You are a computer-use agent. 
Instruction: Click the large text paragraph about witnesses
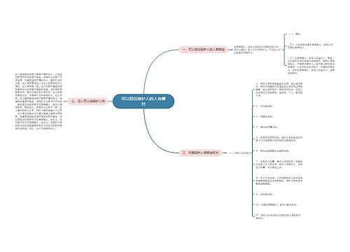38,101
